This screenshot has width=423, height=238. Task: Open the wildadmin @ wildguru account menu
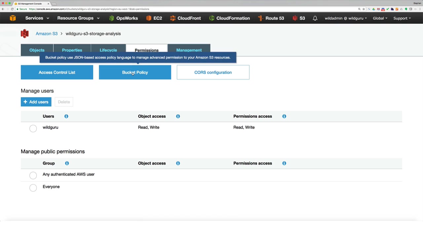click(346, 18)
